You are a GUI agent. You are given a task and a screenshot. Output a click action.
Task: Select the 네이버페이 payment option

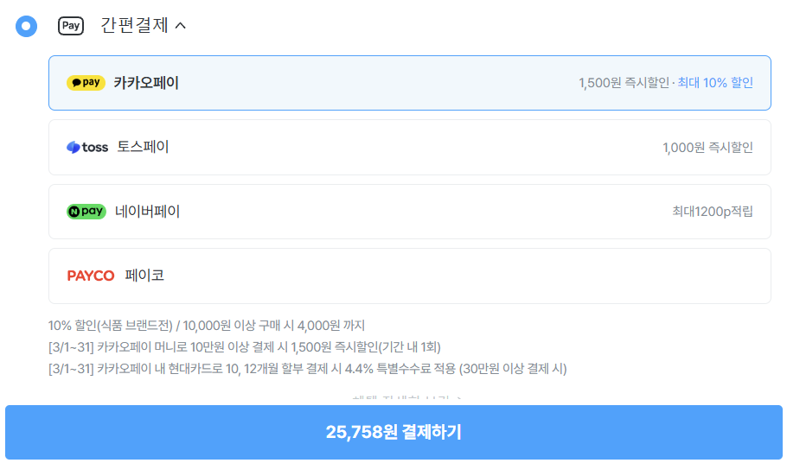point(147,212)
